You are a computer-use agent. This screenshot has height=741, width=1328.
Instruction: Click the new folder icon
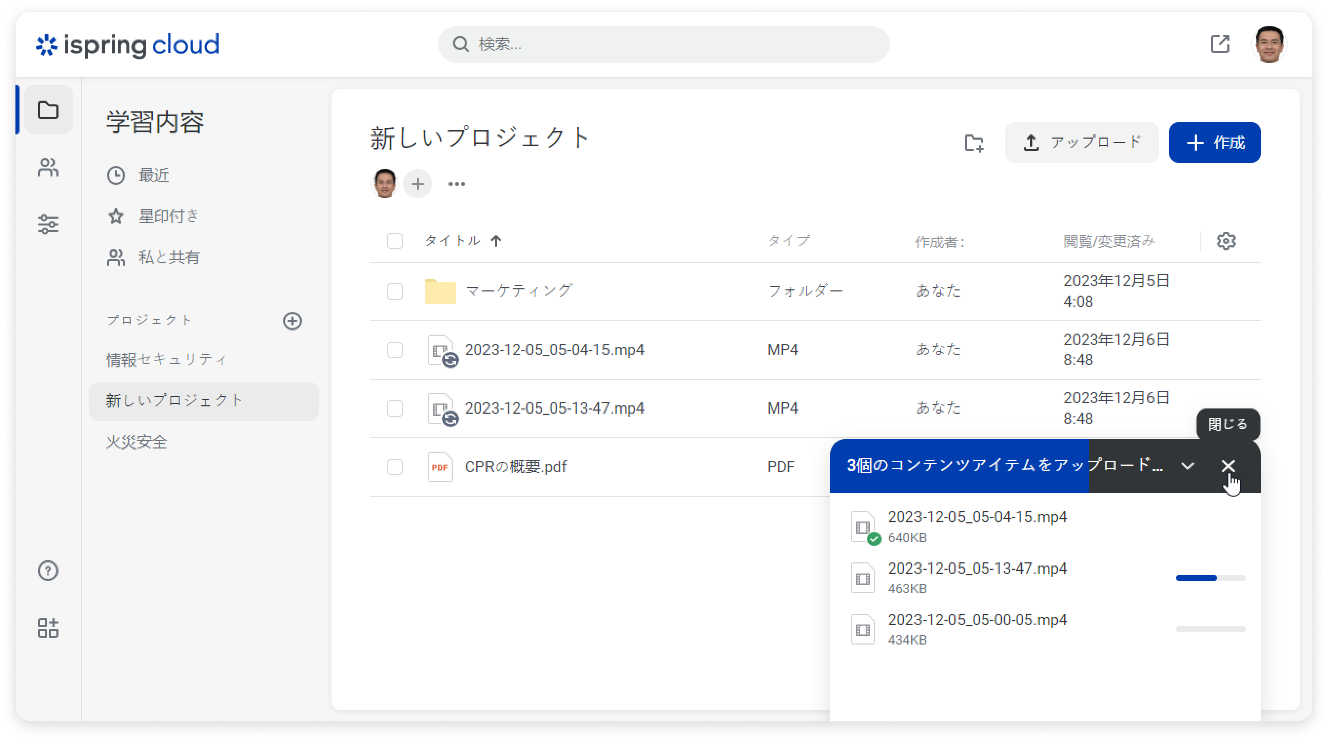point(974,143)
